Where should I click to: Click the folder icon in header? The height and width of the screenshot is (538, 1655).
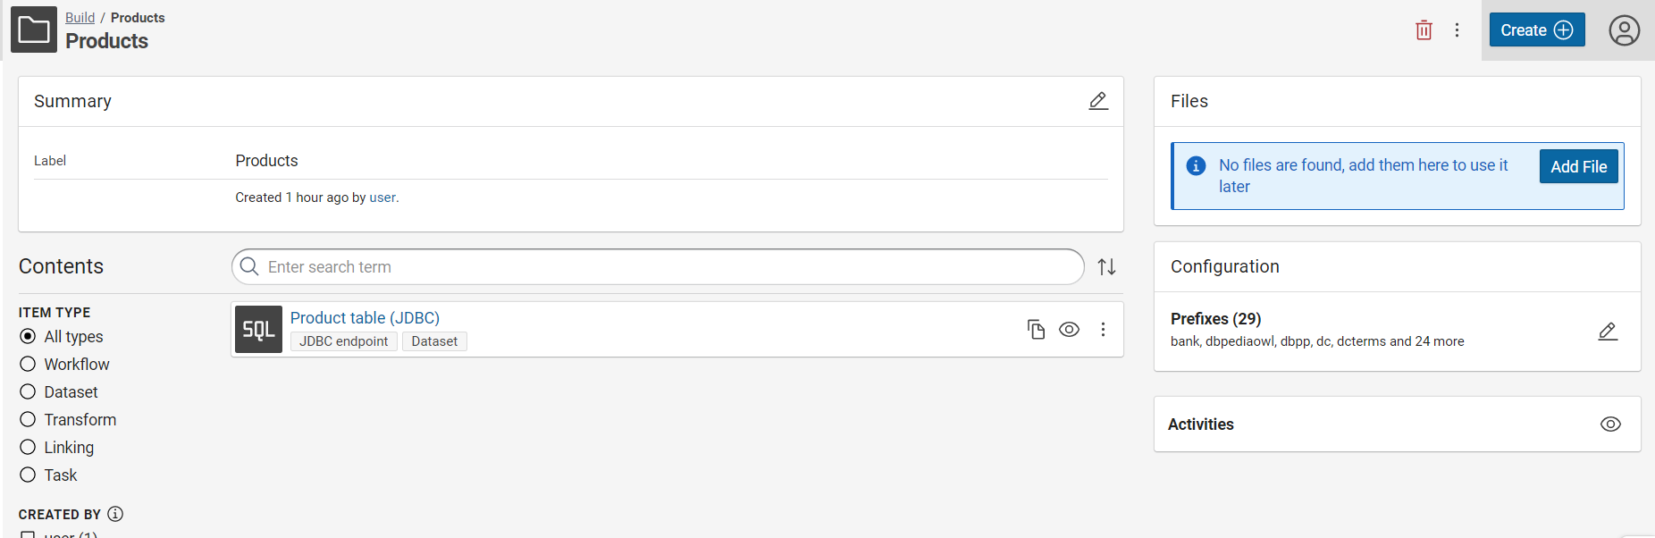click(x=34, y=29)
